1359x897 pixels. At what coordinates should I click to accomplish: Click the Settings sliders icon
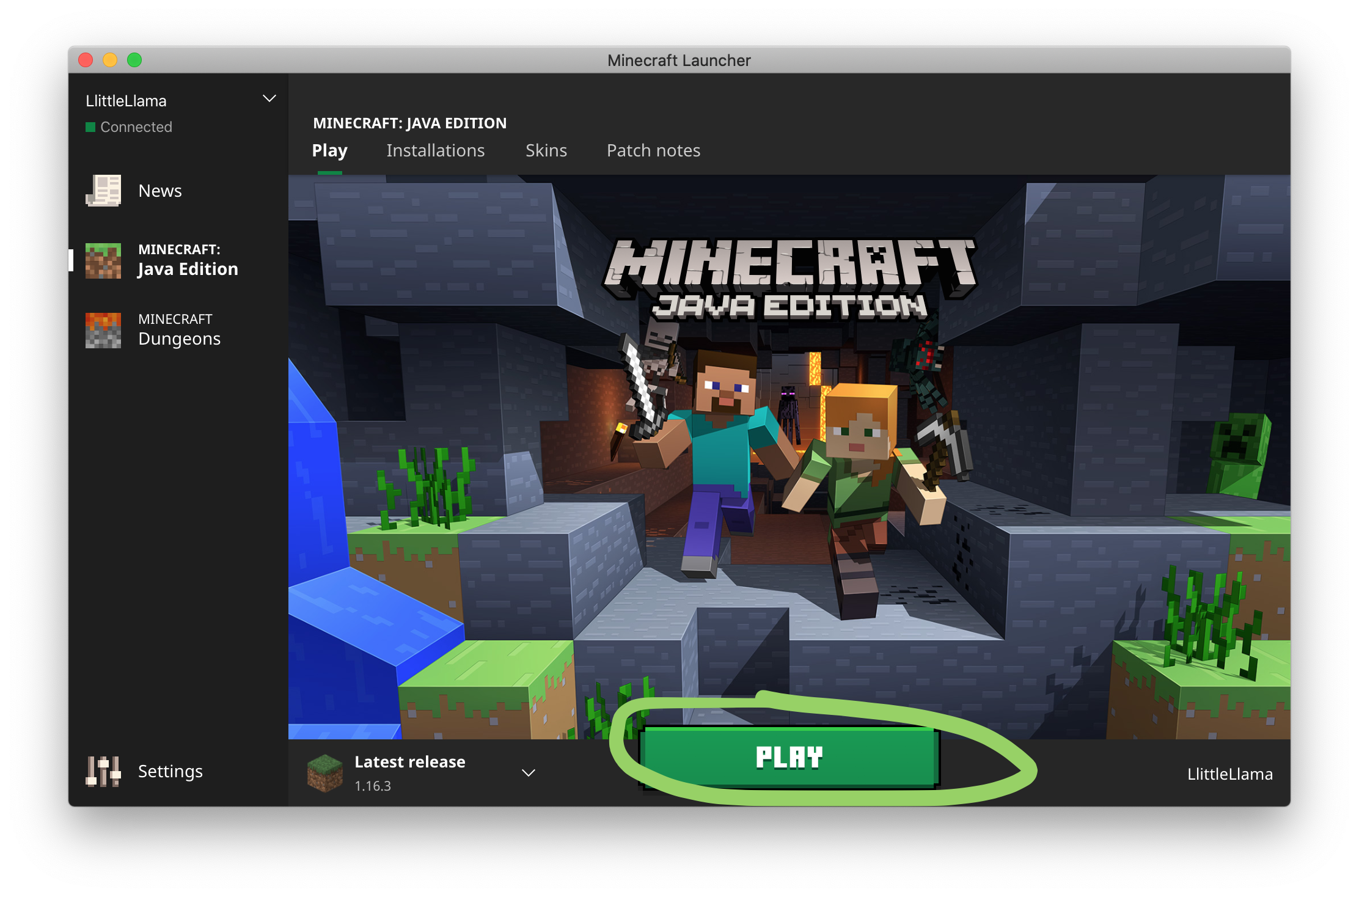(x=103, y=771)
